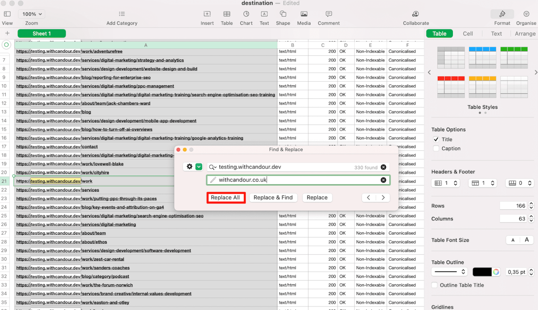Enable the Caption checkbox
Image resolution: width=538 pixels, height=310 pixels.
(436, 148)
